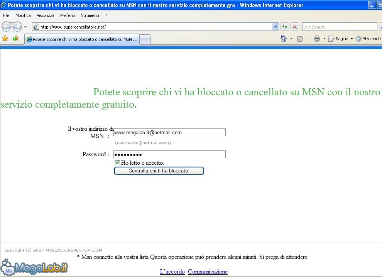Click the Print icon

pyautogui.click(x=317, y=39)
